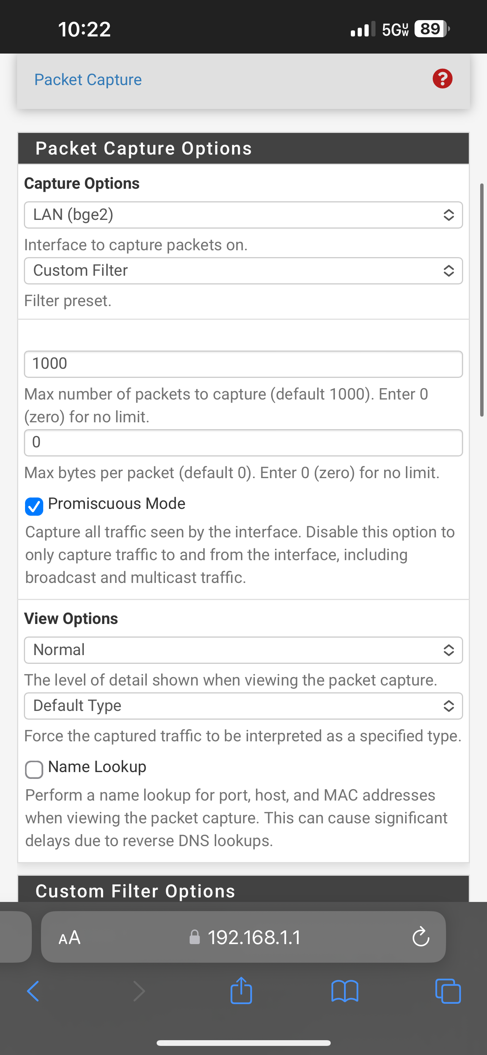This screenshot has width=487, height=1055.
Task: Click the Packet Capture breadcrumb link
Action: [x=88, y=79]
